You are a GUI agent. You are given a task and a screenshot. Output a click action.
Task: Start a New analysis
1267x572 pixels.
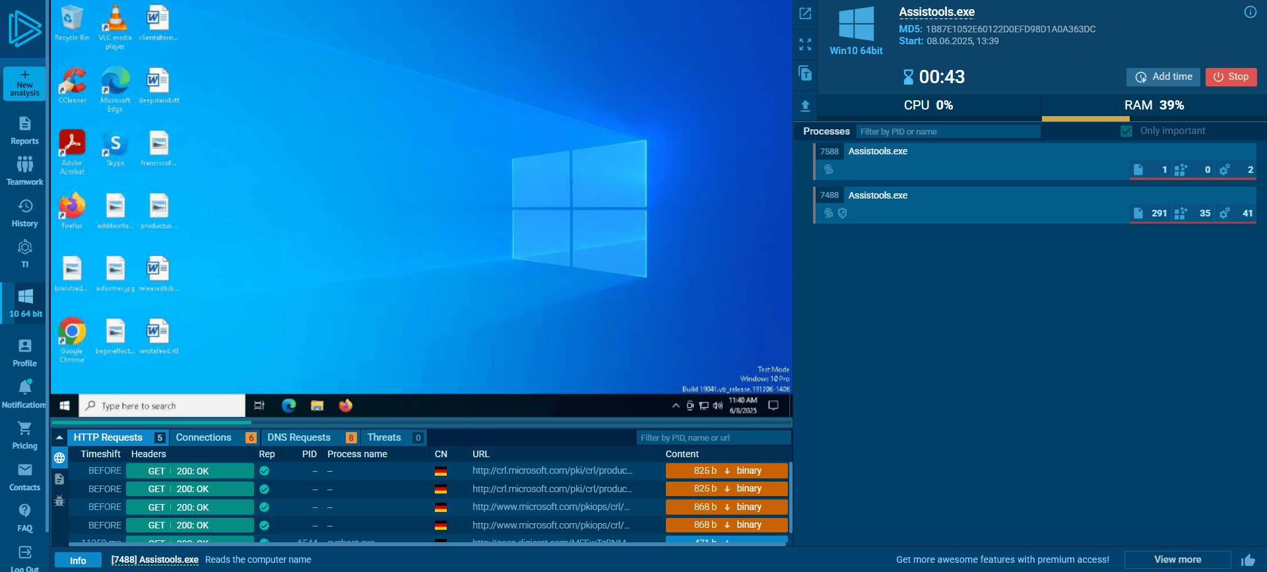tap(24, 84)
